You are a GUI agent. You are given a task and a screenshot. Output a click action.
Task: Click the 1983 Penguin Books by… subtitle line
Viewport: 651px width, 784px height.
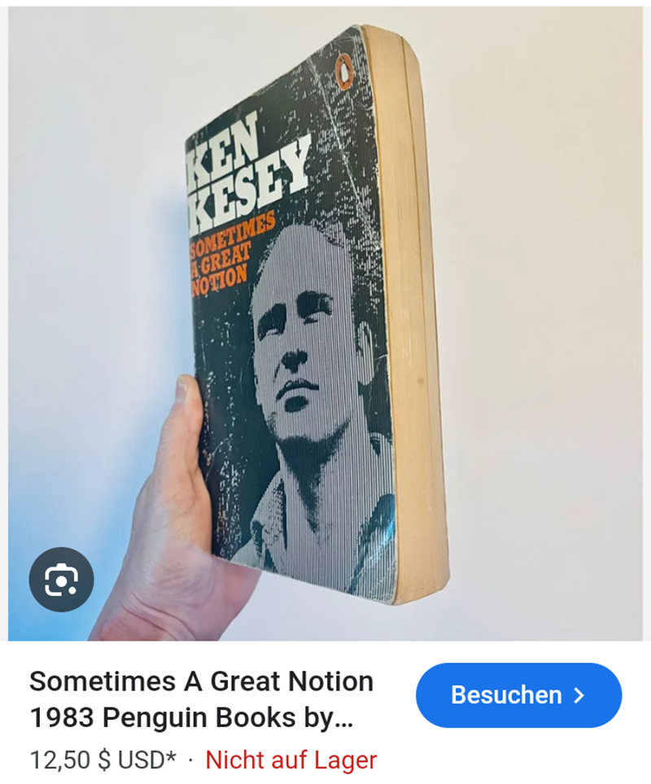tap(191, 717)
